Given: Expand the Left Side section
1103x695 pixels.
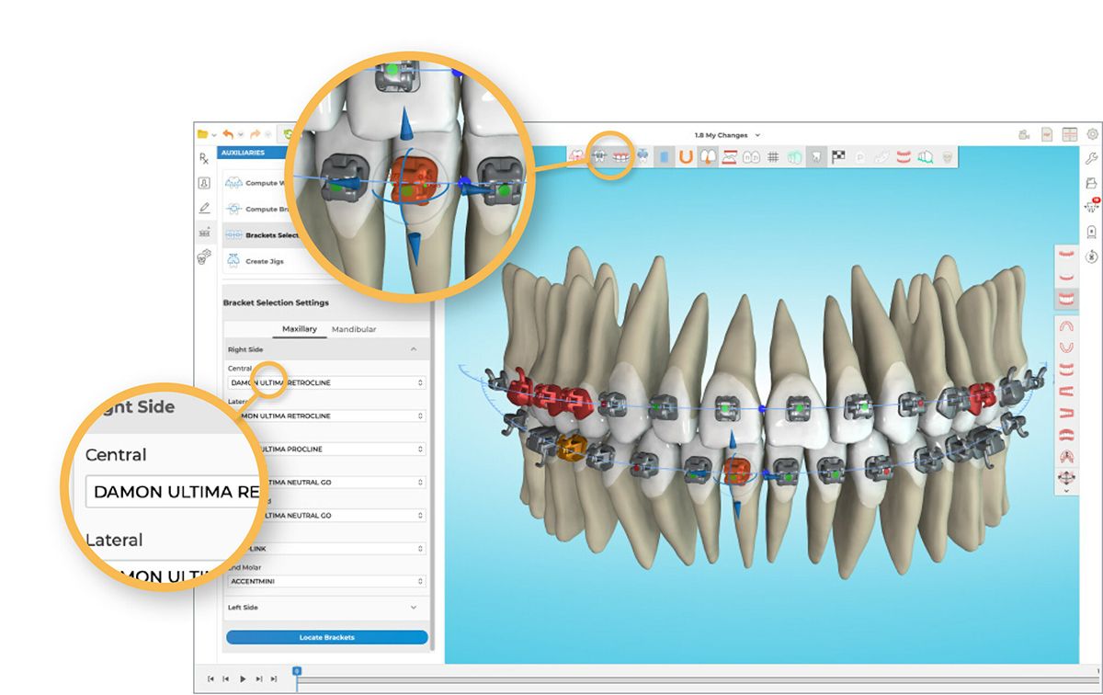Looking at the screenshot, I should point(326,607).
